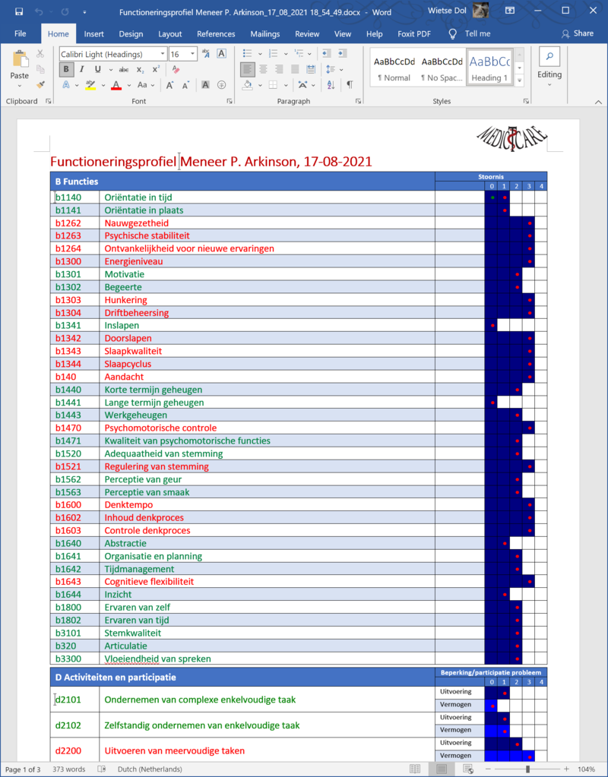Click the Subscript button

(x=140, y=69)
